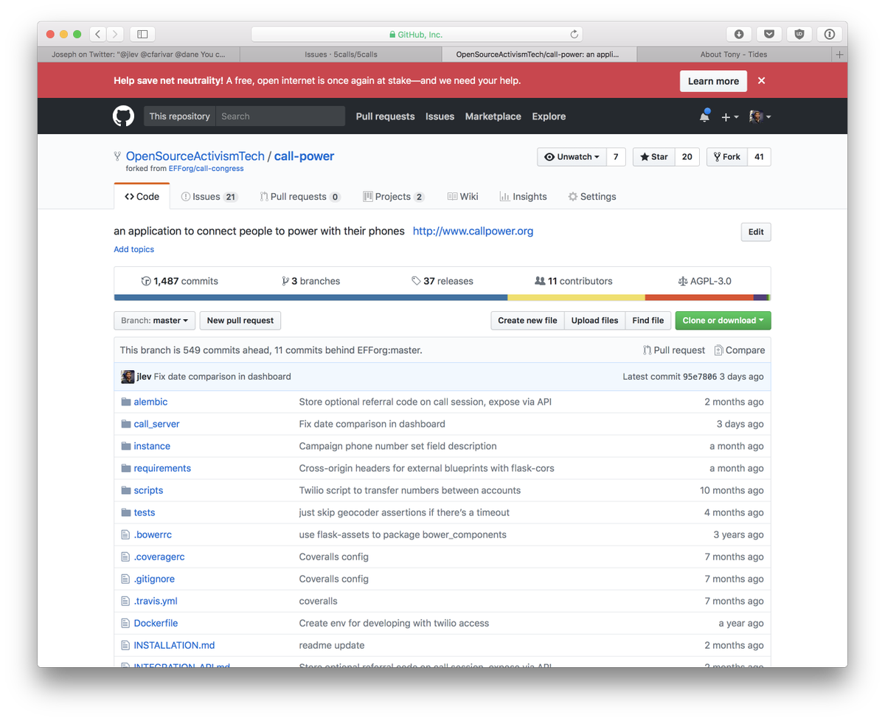Fork the repository

726,157
